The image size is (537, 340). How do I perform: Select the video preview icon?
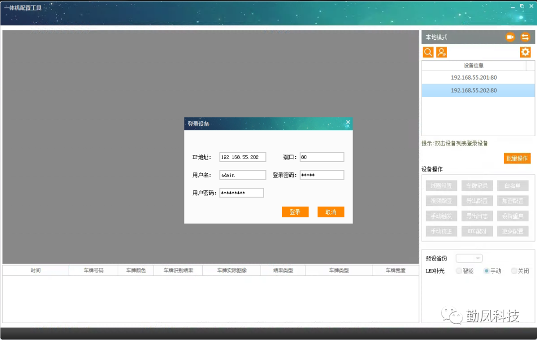coord(509,37)
